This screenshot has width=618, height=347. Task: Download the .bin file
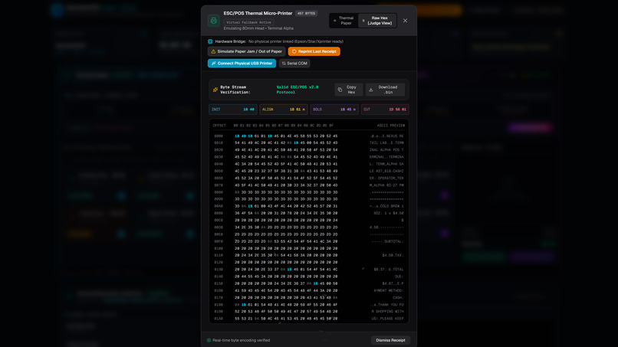[385, 90]
